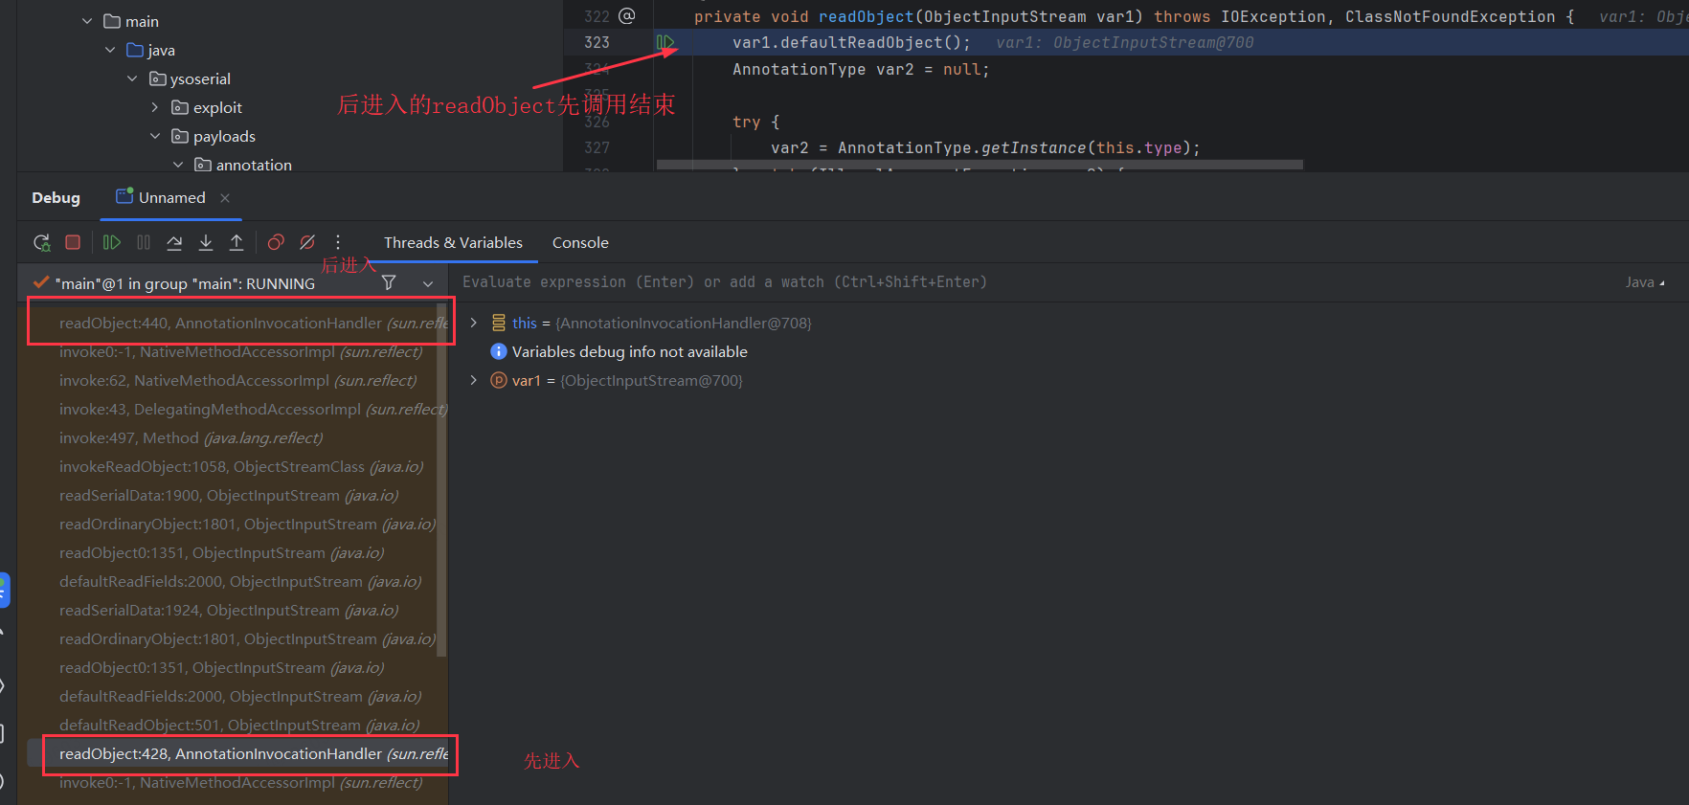This screenshot has height=805, width=1689.
Task: Expand the exploit package
Action: point(155,107)
